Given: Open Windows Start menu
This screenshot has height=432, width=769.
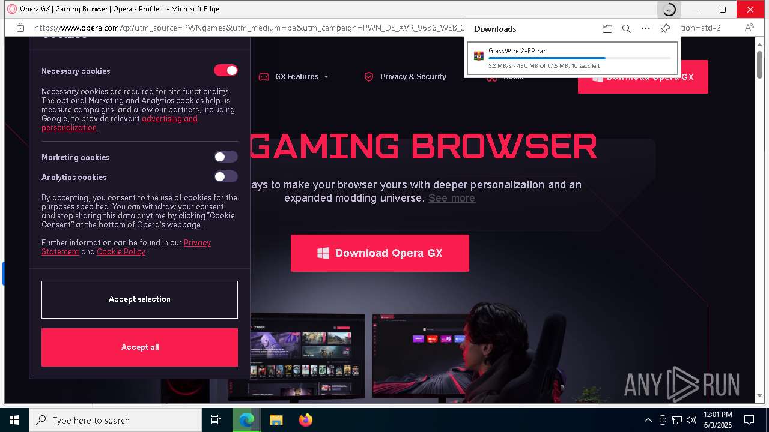Looking at the screenshot, I should pyautogui.click(x=14, y=420).
